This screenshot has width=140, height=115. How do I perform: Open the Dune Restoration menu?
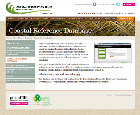(28, 19)
